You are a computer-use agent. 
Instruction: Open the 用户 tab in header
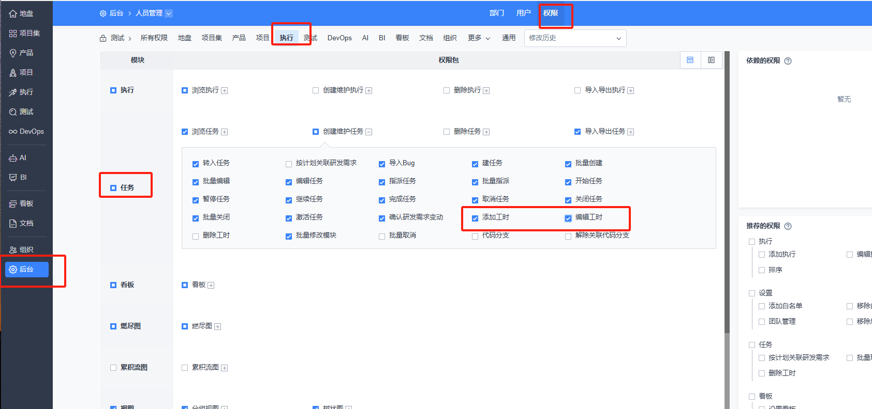click(x=523, y=13)
